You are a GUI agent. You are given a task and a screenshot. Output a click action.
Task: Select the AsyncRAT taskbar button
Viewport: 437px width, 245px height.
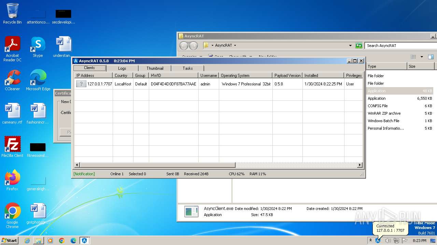pyautogui.click(x=85, y=241)
